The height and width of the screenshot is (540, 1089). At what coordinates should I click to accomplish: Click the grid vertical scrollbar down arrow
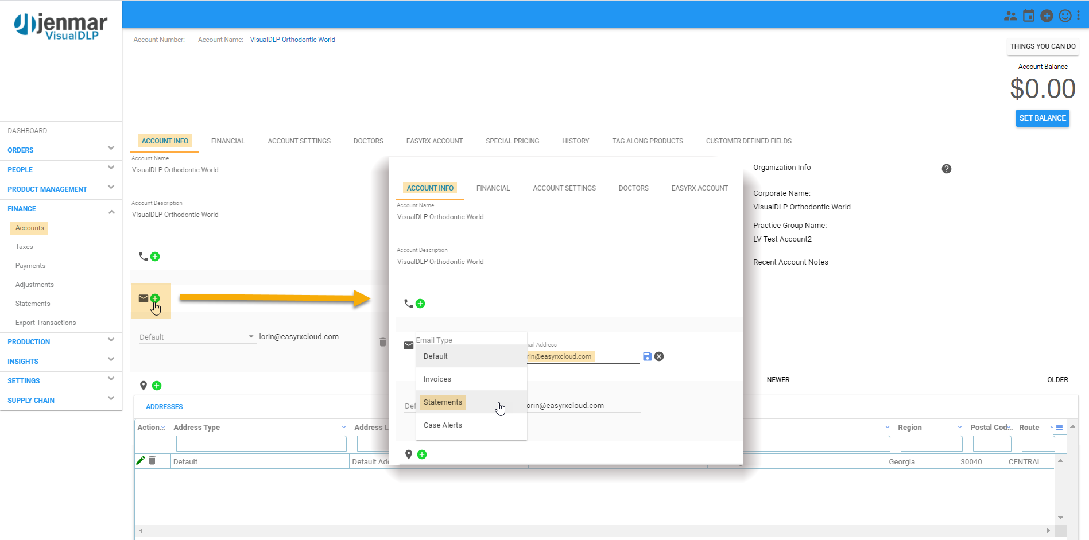pos(1061,518)
